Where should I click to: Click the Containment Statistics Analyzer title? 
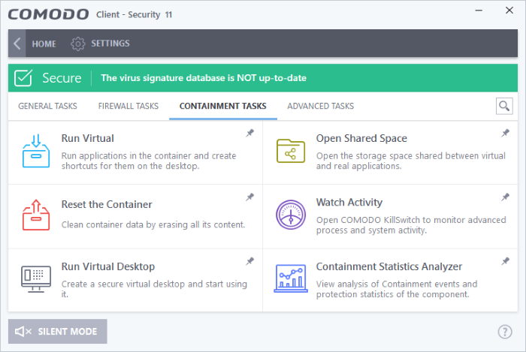click(389, 266)
